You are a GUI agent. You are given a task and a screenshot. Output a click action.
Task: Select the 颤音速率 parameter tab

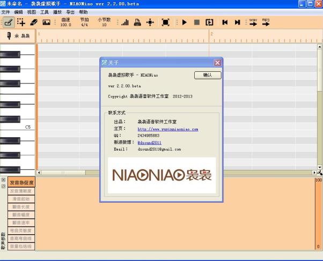pyautogui.click(x=21, y=223)
